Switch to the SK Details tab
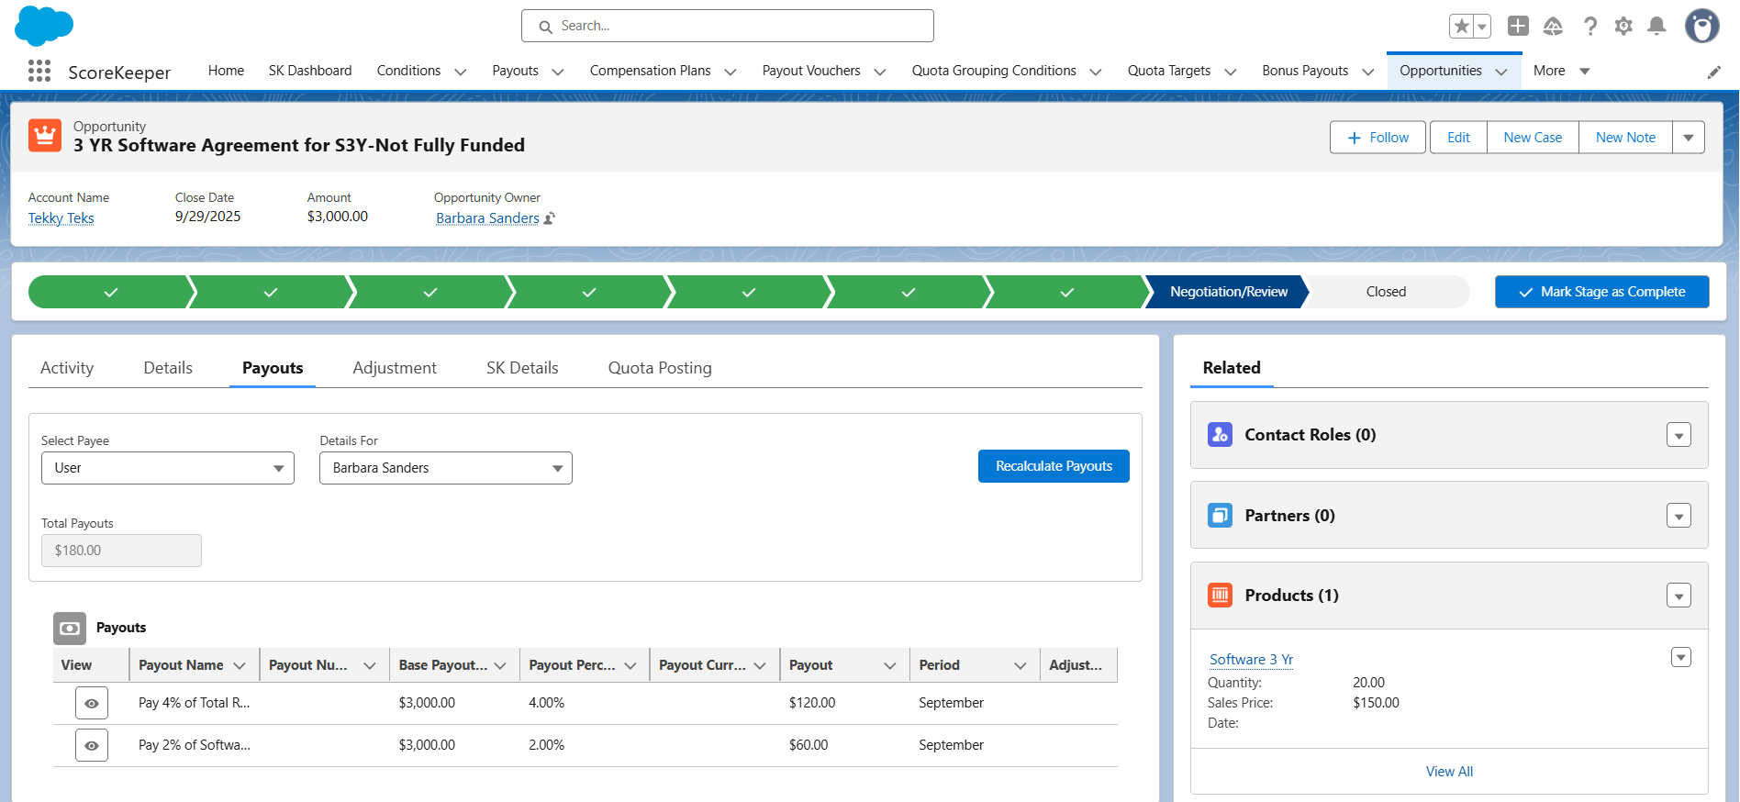 click(x=522, y=368)
